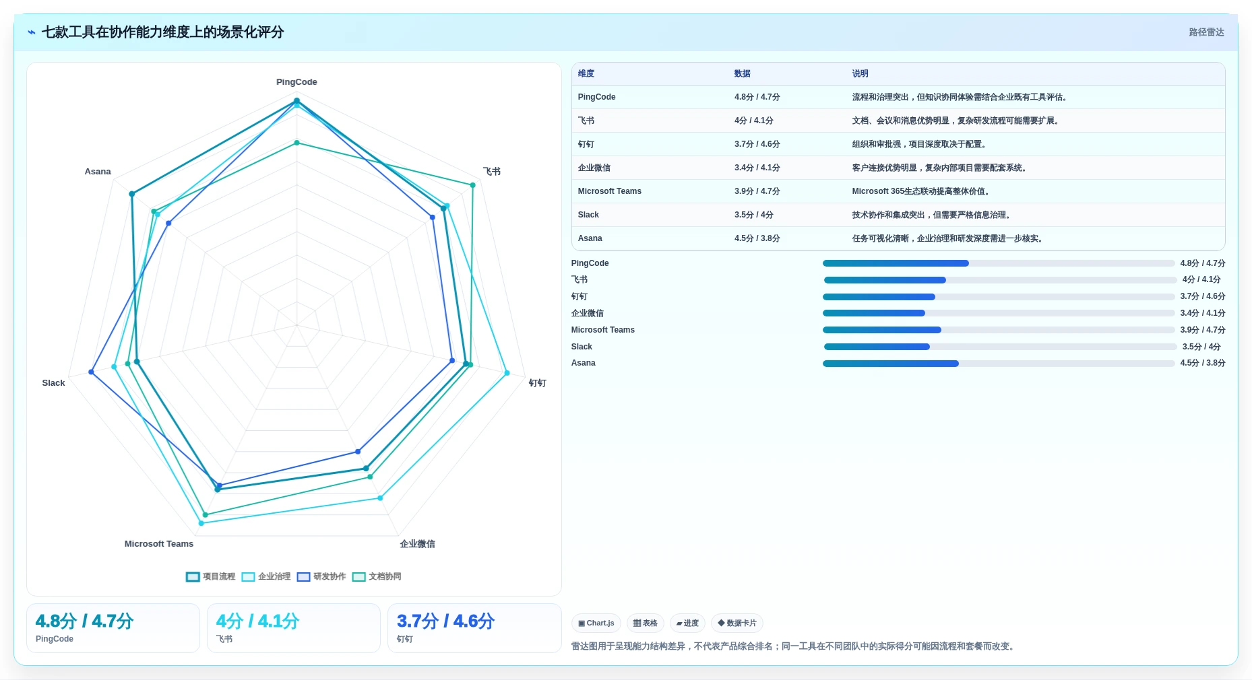Click the table value 4.5分 / 3.8分
Image resolution: width=1252 pixels, height=680 pixels.
click(x=757, y=238)
